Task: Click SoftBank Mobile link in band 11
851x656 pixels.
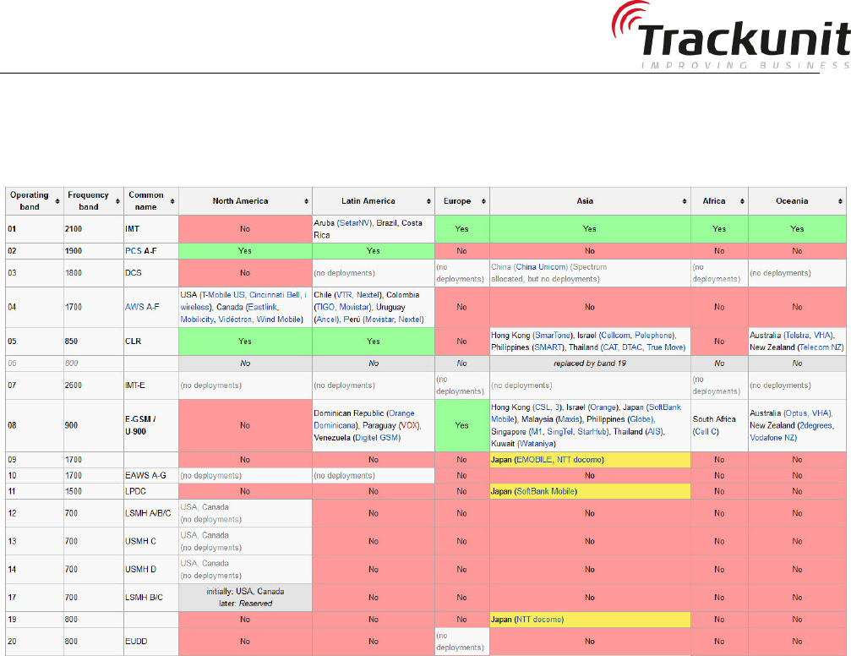Action: tap(545, 491)
